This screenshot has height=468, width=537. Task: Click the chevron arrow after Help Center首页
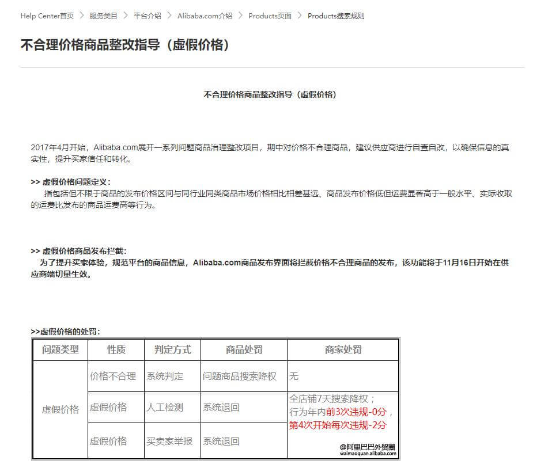point(82,16)
